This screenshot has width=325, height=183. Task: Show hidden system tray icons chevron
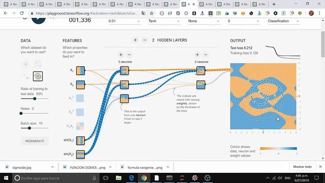coord(268,178)
